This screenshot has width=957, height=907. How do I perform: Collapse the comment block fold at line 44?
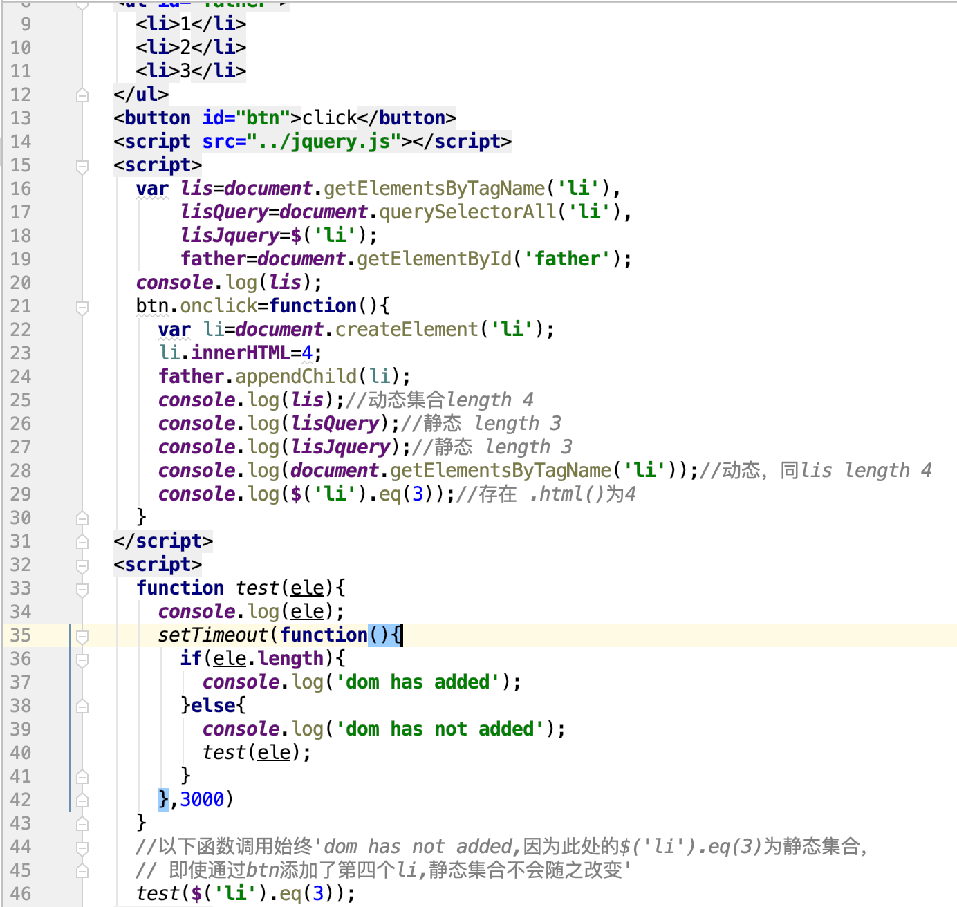pos(82,848)
